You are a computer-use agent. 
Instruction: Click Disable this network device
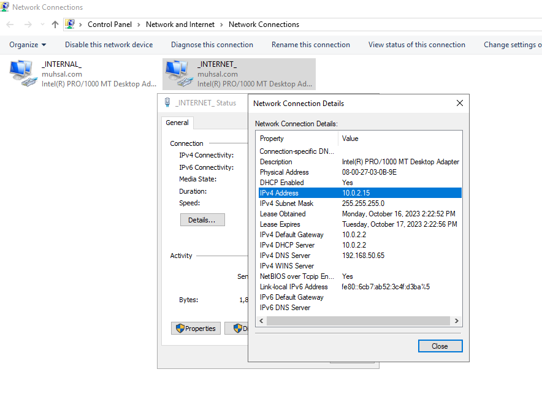pyautogui.click(x=109, y=45)
